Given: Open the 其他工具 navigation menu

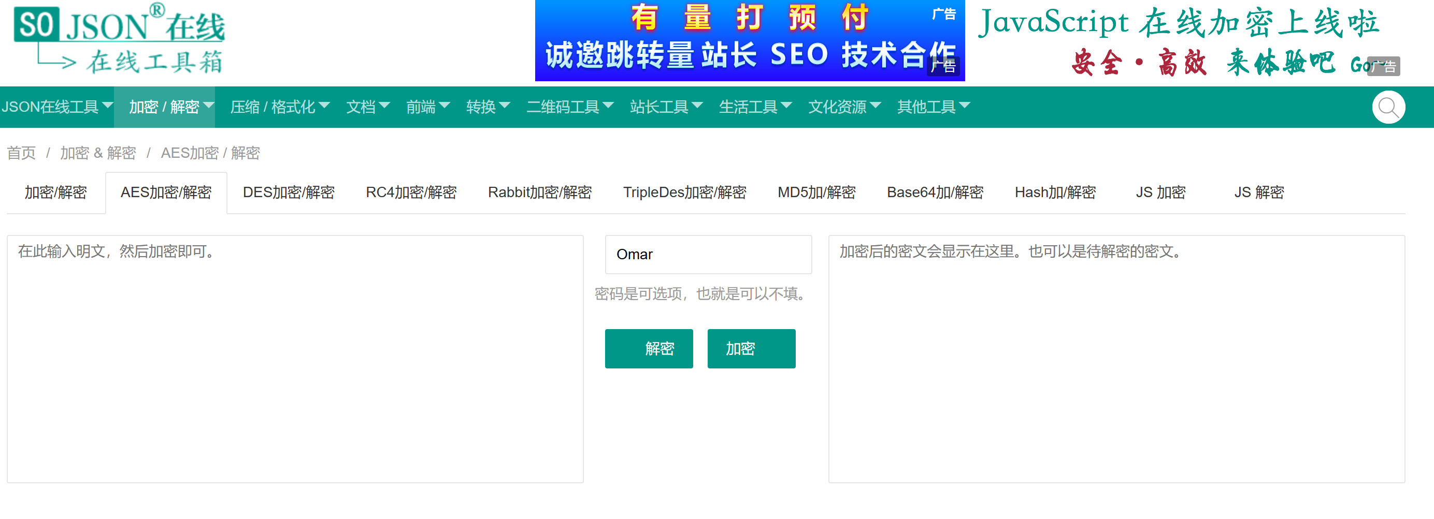Looking at the screenshot, I should (x=933, y=107).
